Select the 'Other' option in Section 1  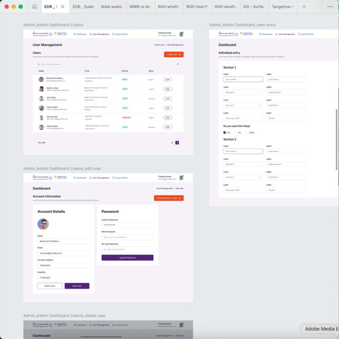tap(247, 132)
